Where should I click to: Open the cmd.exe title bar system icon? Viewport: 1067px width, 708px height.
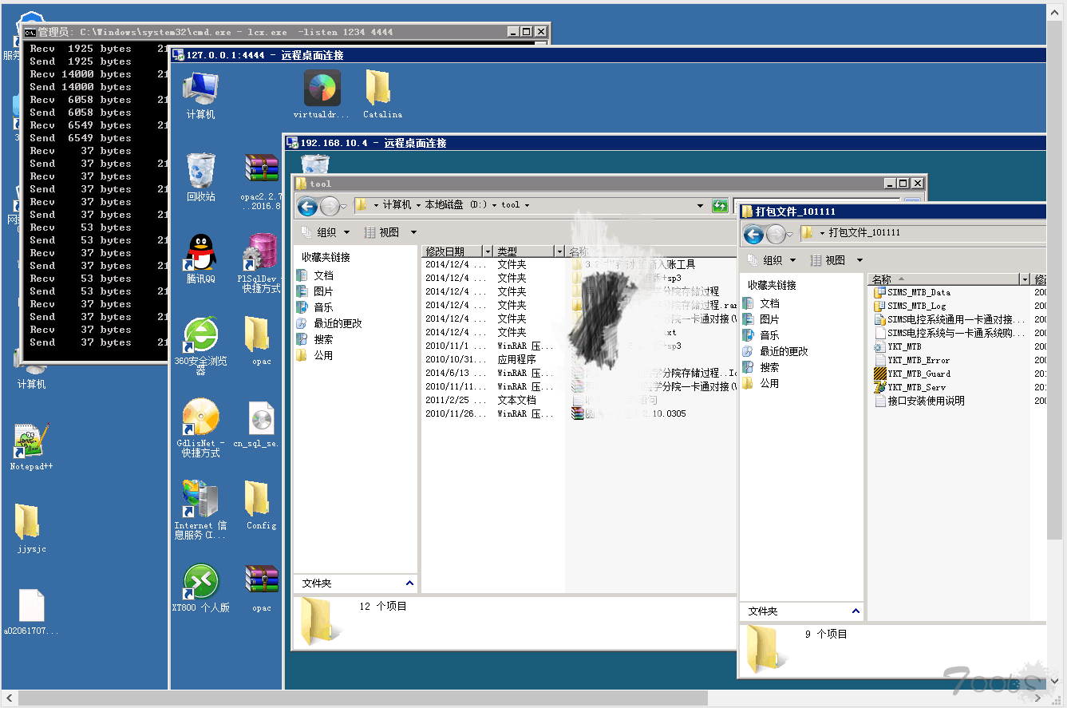coord(30,33)
